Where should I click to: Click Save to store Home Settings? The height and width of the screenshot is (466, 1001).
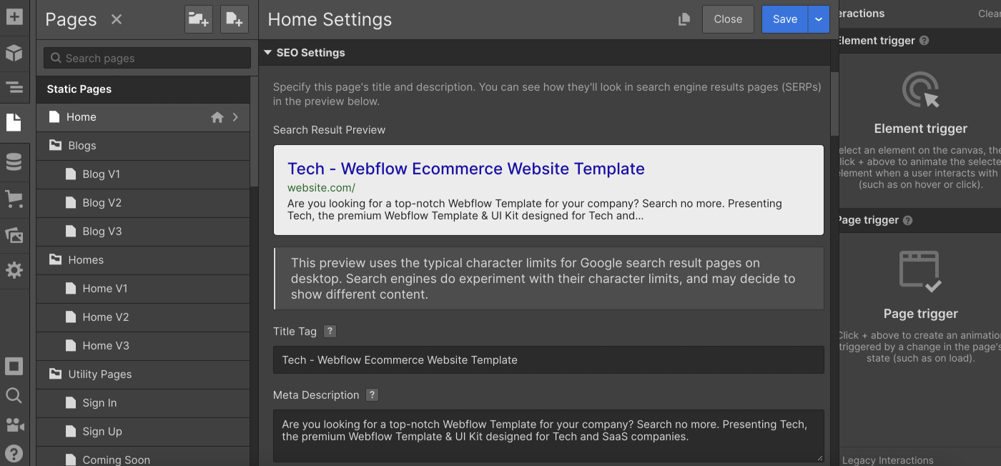pos(784,19)
